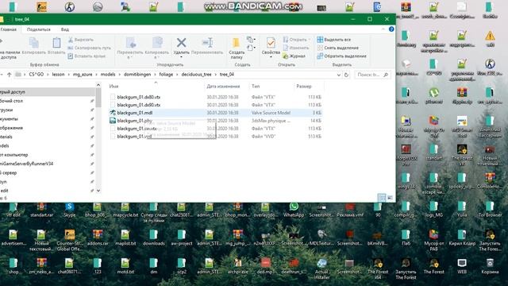Click Вставить ярлык in ribbon
Viewport: 508px width, 286px height.
pyautogui.click(x=87, y=56)
